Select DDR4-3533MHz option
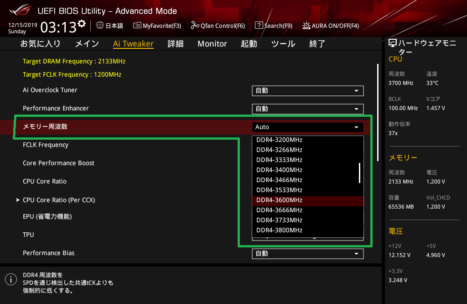The image size is (467, 304). (x=308, y=190)
